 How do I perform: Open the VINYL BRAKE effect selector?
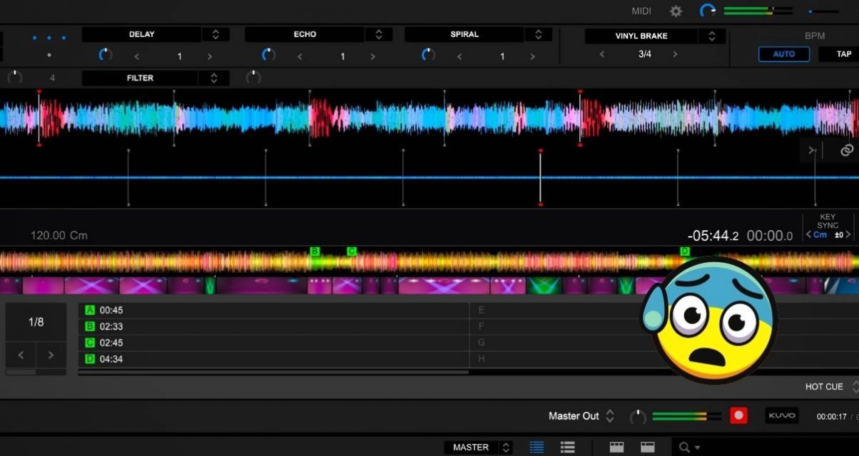pyautogui.click(x=711, y=36)
